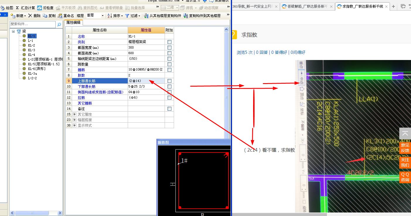The image size is (411, 216).
Task: Click the 过滤 filter funnel icon
Action: click(127, 16)
